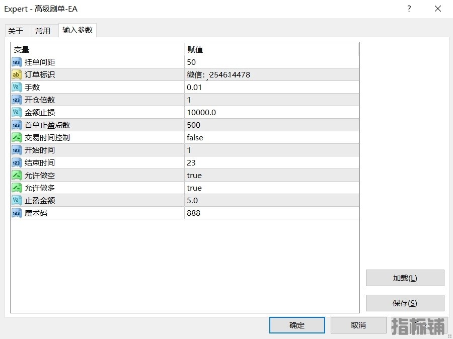Click the integer icon beside 魔术码
Image resolution: width=453 pixels, height=339 pixels.
tap(17, 213)
